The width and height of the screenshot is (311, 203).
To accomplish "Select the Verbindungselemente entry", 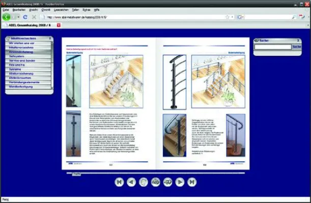I will (x=28, y=82).
